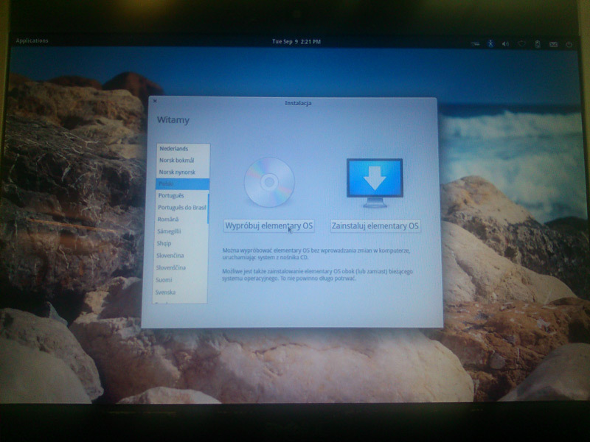Select Svenska language

click(x=179, y=292)
